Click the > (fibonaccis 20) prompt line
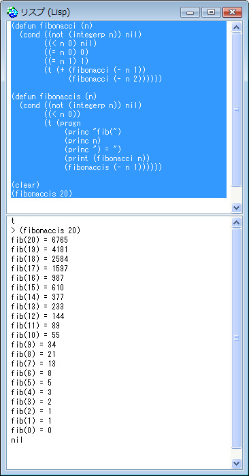 [x=46, y=231]
